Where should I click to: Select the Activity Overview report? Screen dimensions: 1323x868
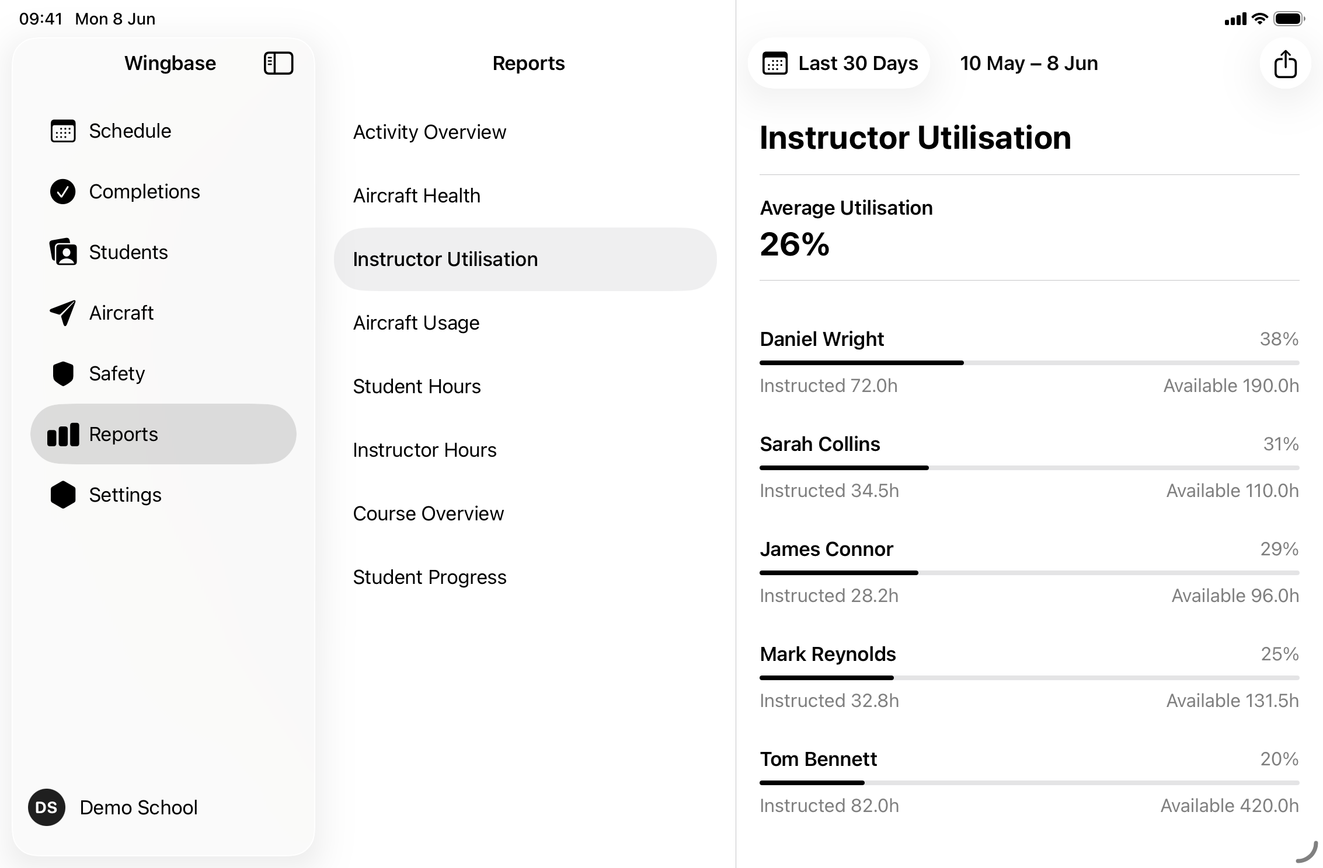pyautogui.click(x=525, y=132)
